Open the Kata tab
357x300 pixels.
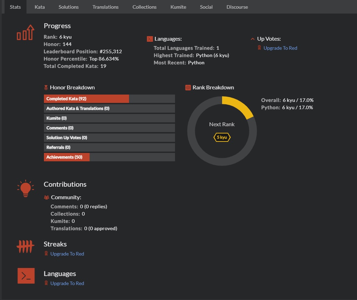[x=40, y=7]
